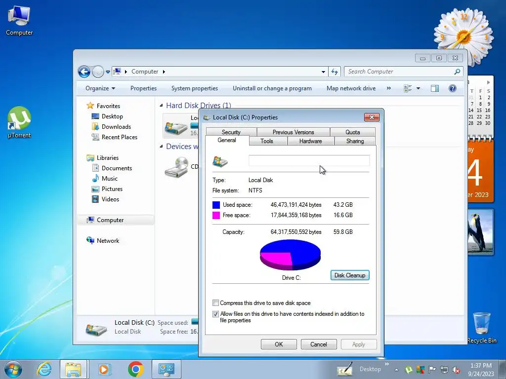
Task: Launch the µTorrent desktop shortcut
Action: pos(19,122)
